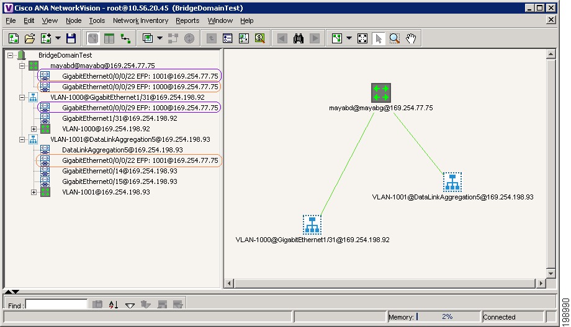Open the overlay type dropdown arrow
The image size is (571, 327).
tap(160, 38)
